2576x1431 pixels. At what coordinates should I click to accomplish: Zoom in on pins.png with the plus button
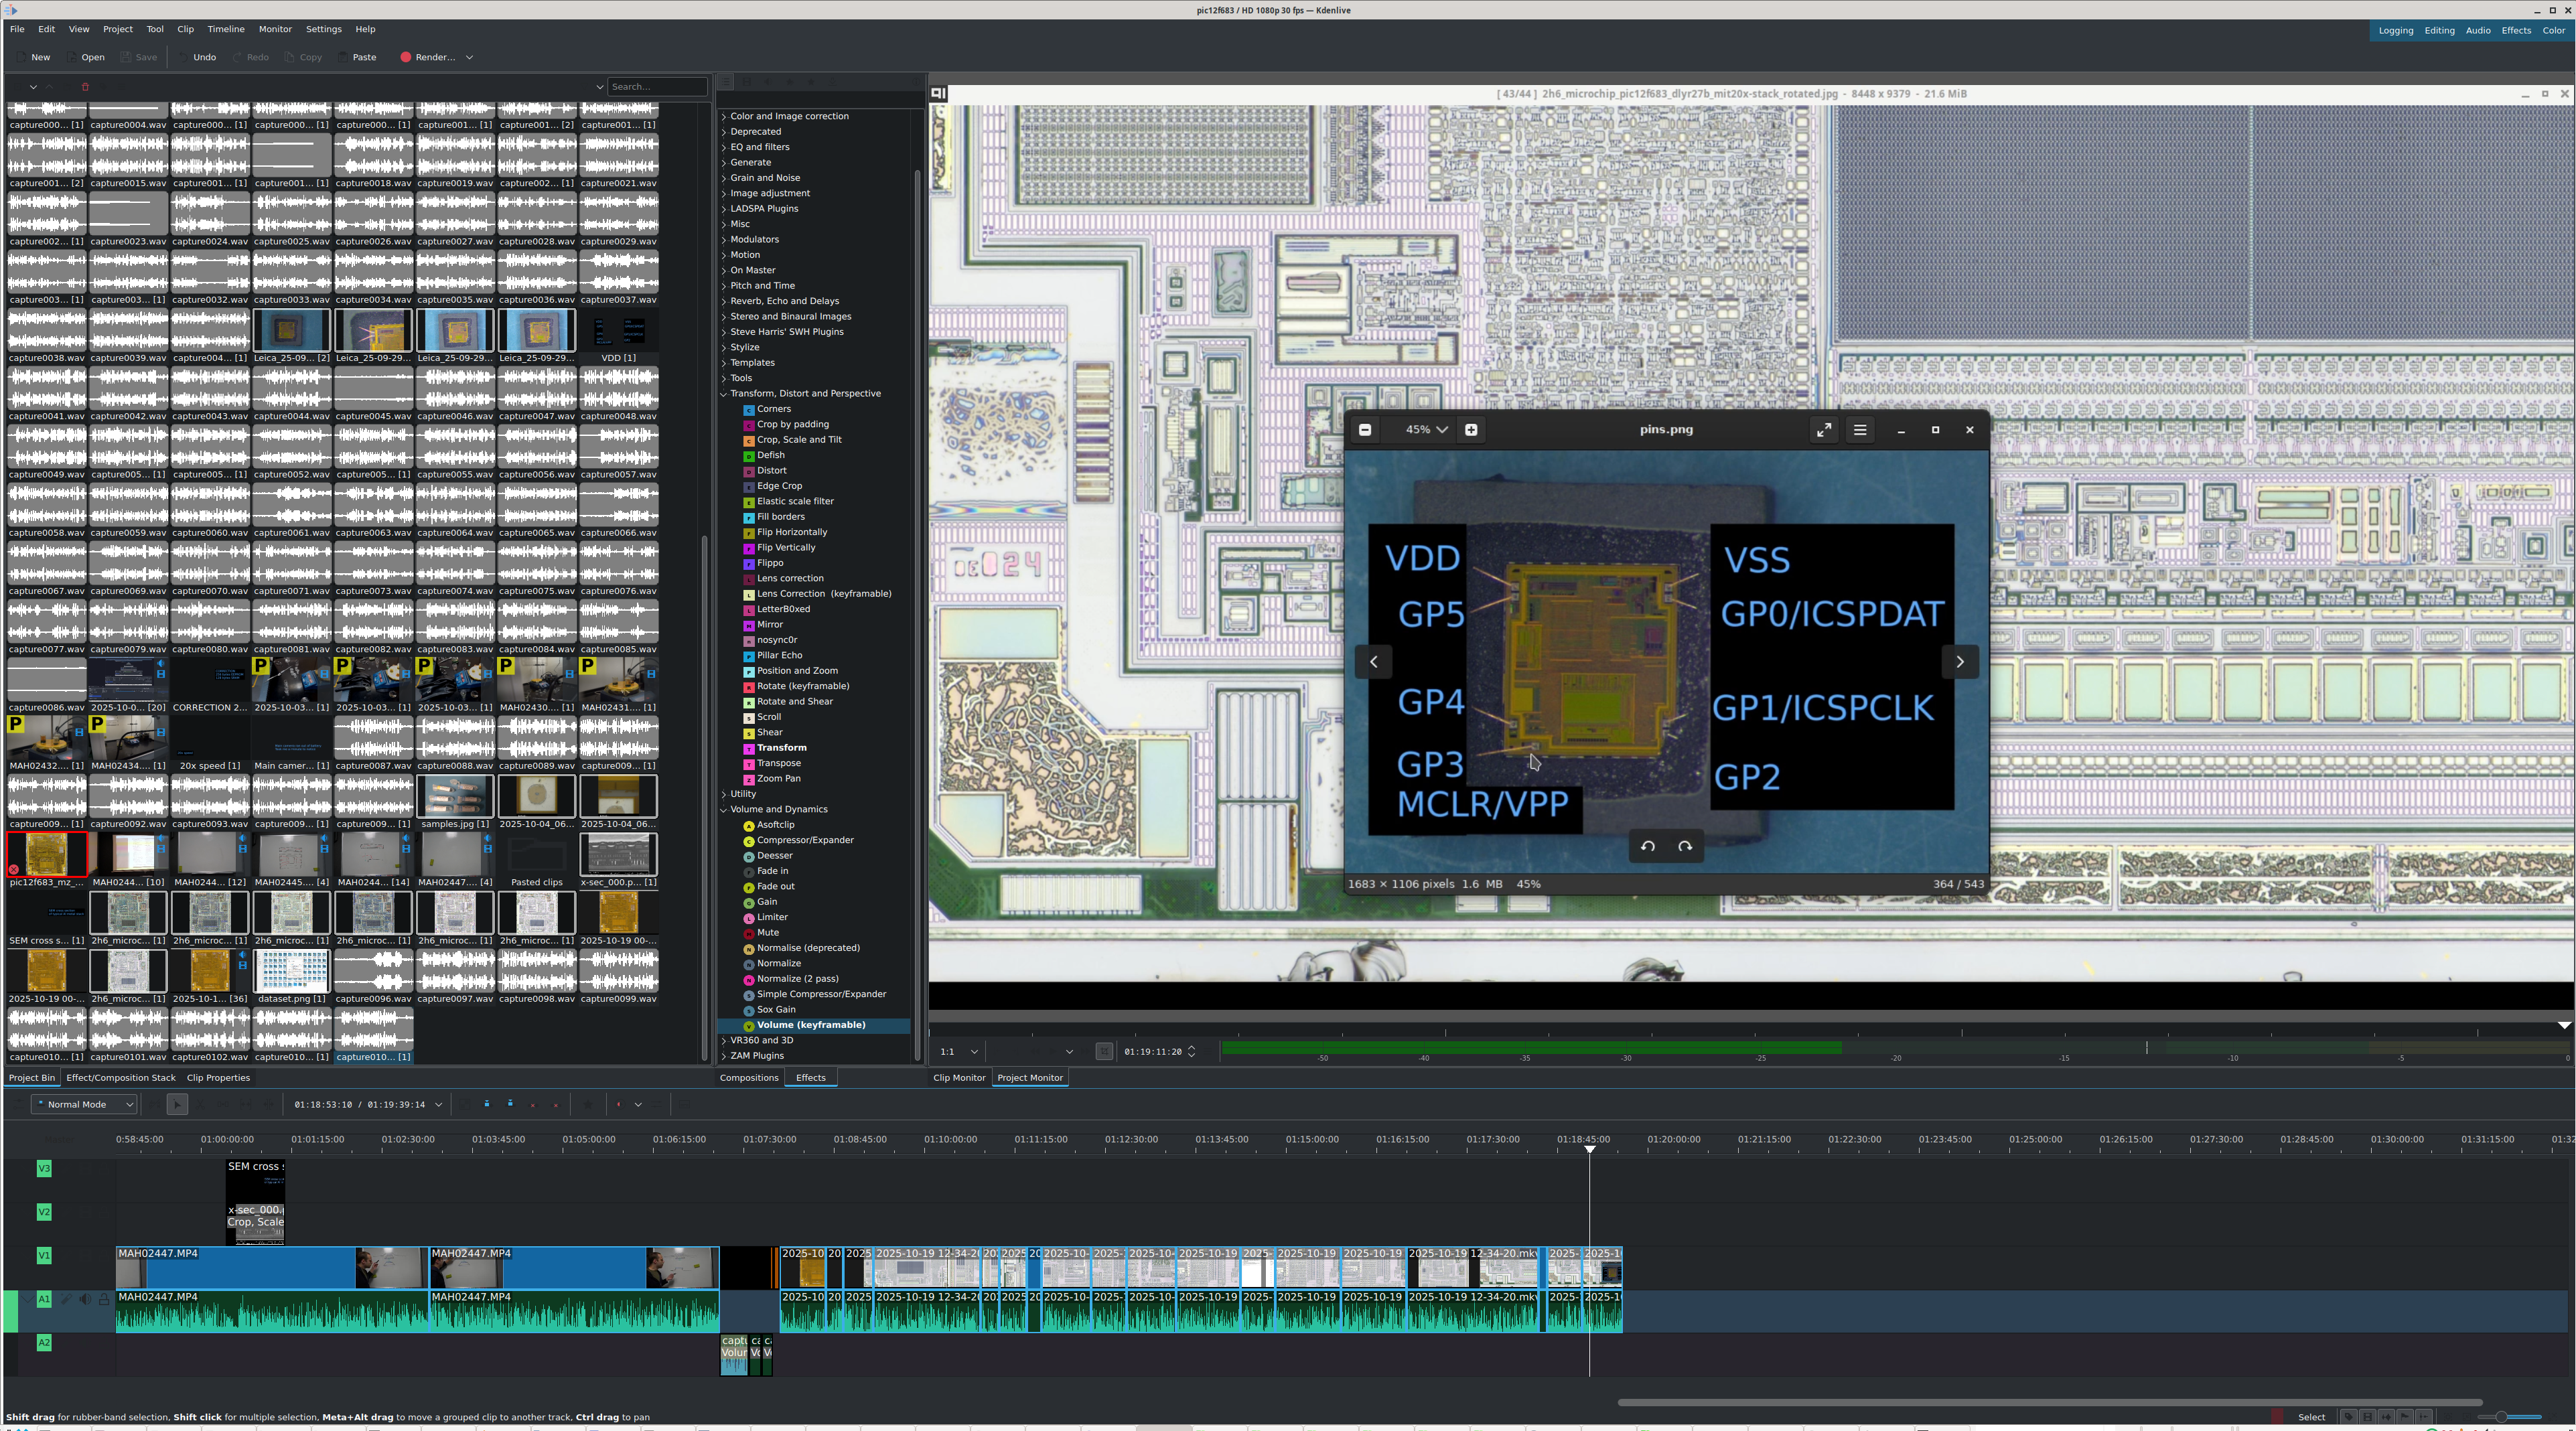tap(1471, 430)
